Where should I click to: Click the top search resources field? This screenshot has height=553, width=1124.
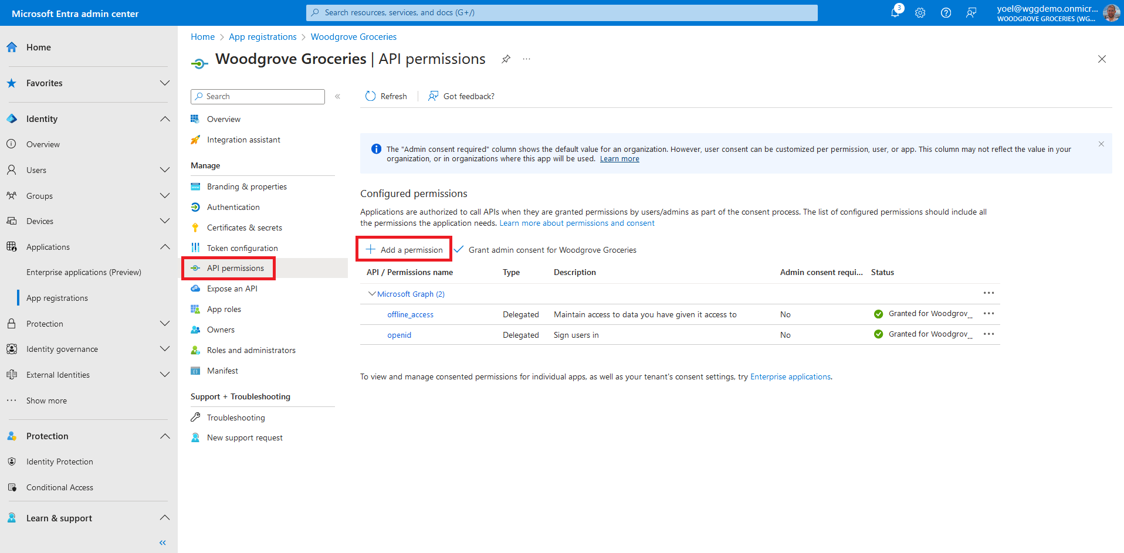point(561,12)
